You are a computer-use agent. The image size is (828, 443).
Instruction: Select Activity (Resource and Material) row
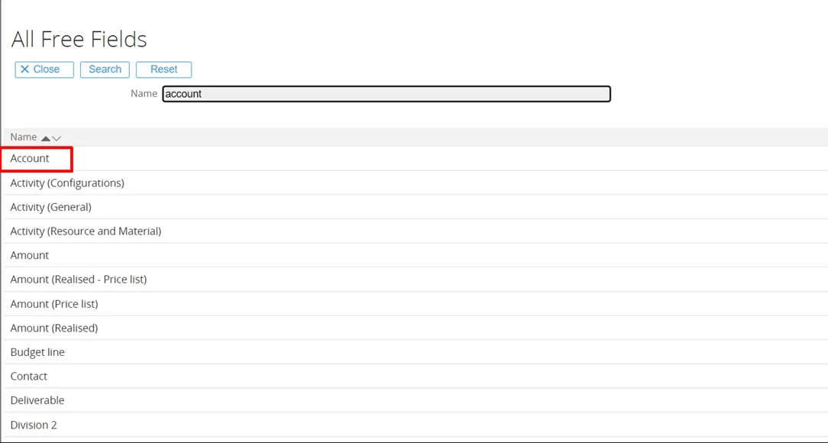(x=85, y=231)
